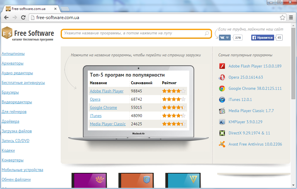Open the Видеоредакторы category
Image resolution: width=297 pixels, height=189 pixels.
pos(17,102)
